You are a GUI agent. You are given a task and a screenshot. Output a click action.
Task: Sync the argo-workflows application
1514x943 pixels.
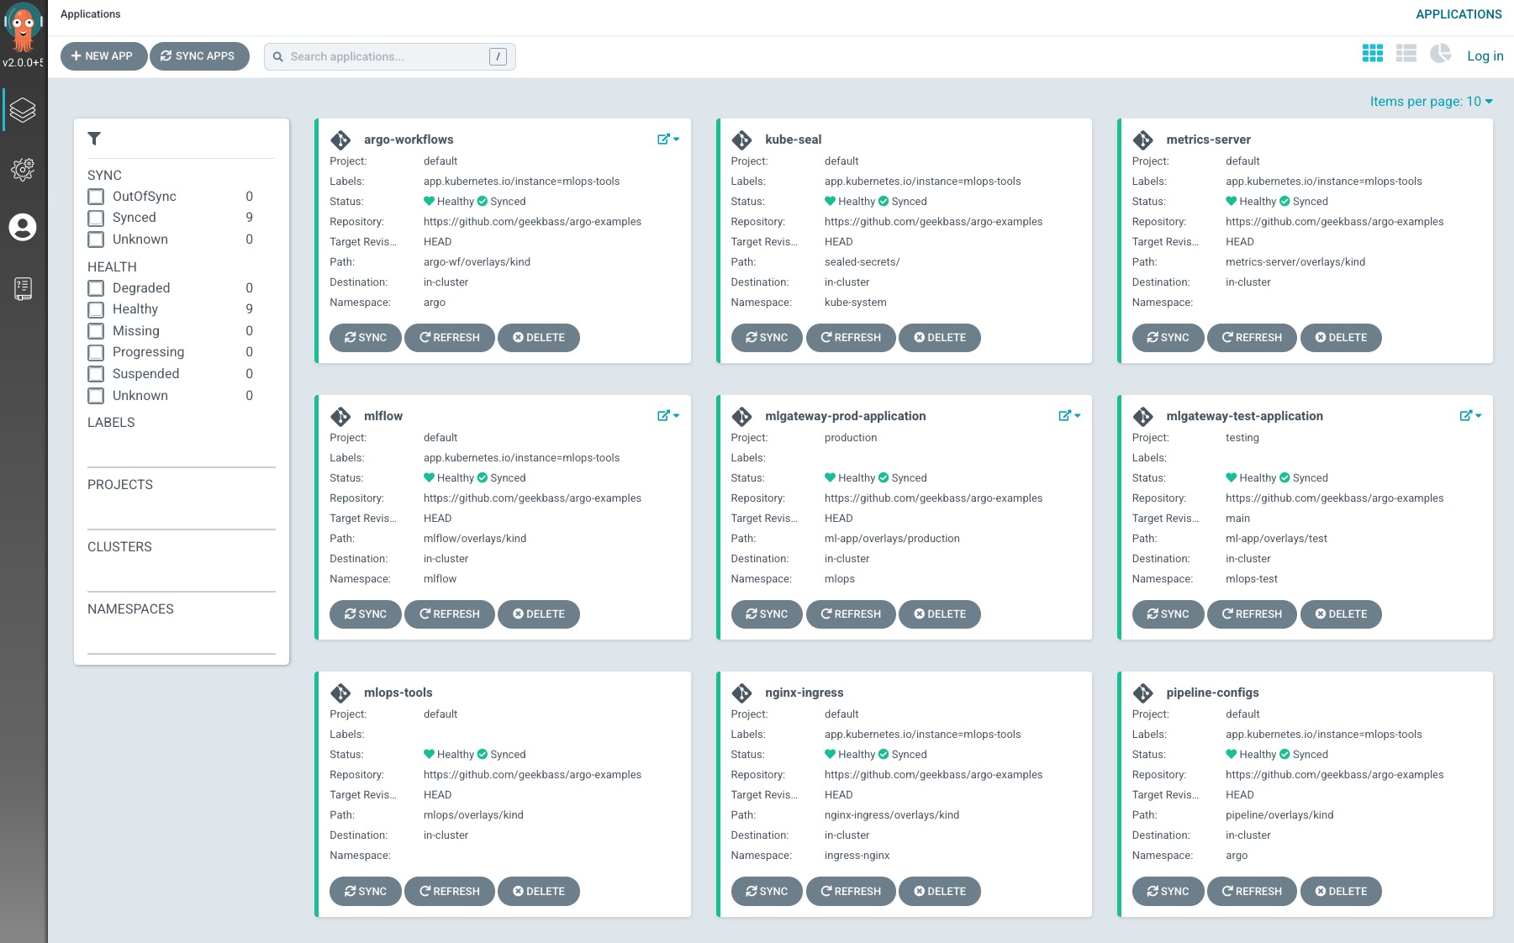[x=366, y=338]
